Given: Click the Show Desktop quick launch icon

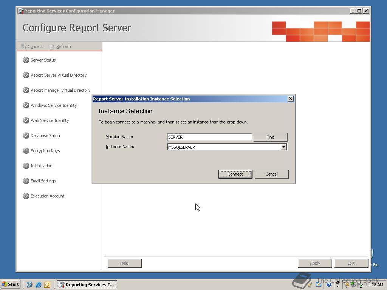Looking at the screenshot, I should [x=29, y=285].
